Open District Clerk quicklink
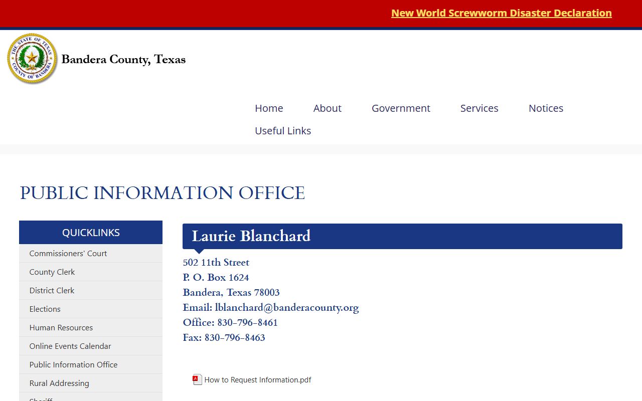Image resolution: width=642 pixels, height=401 pixels. click(91, 290)
